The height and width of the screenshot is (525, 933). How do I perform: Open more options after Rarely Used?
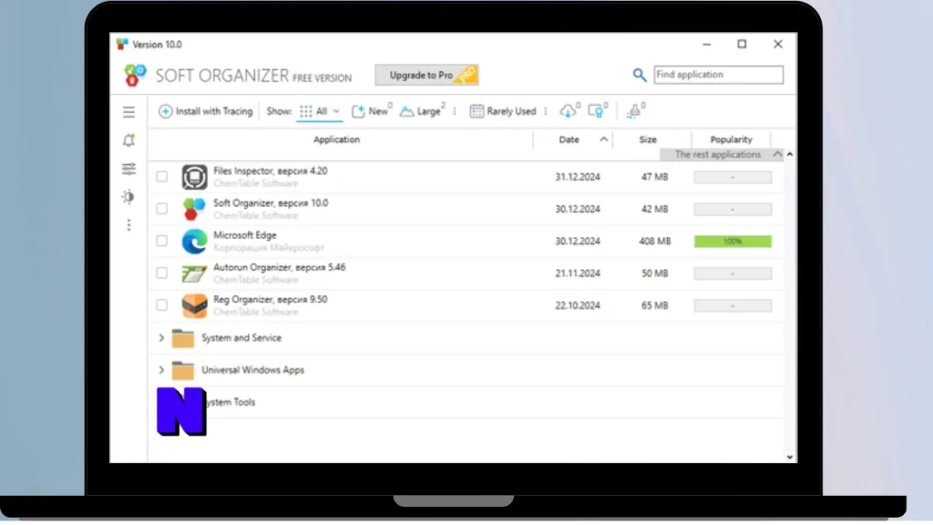pyautogui.click(x=545, y=111)
